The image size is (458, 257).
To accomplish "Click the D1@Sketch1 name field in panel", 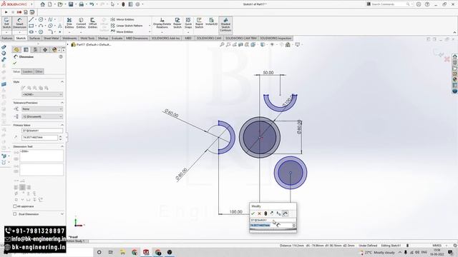I will pyautogui.click(x=42, y=131).
